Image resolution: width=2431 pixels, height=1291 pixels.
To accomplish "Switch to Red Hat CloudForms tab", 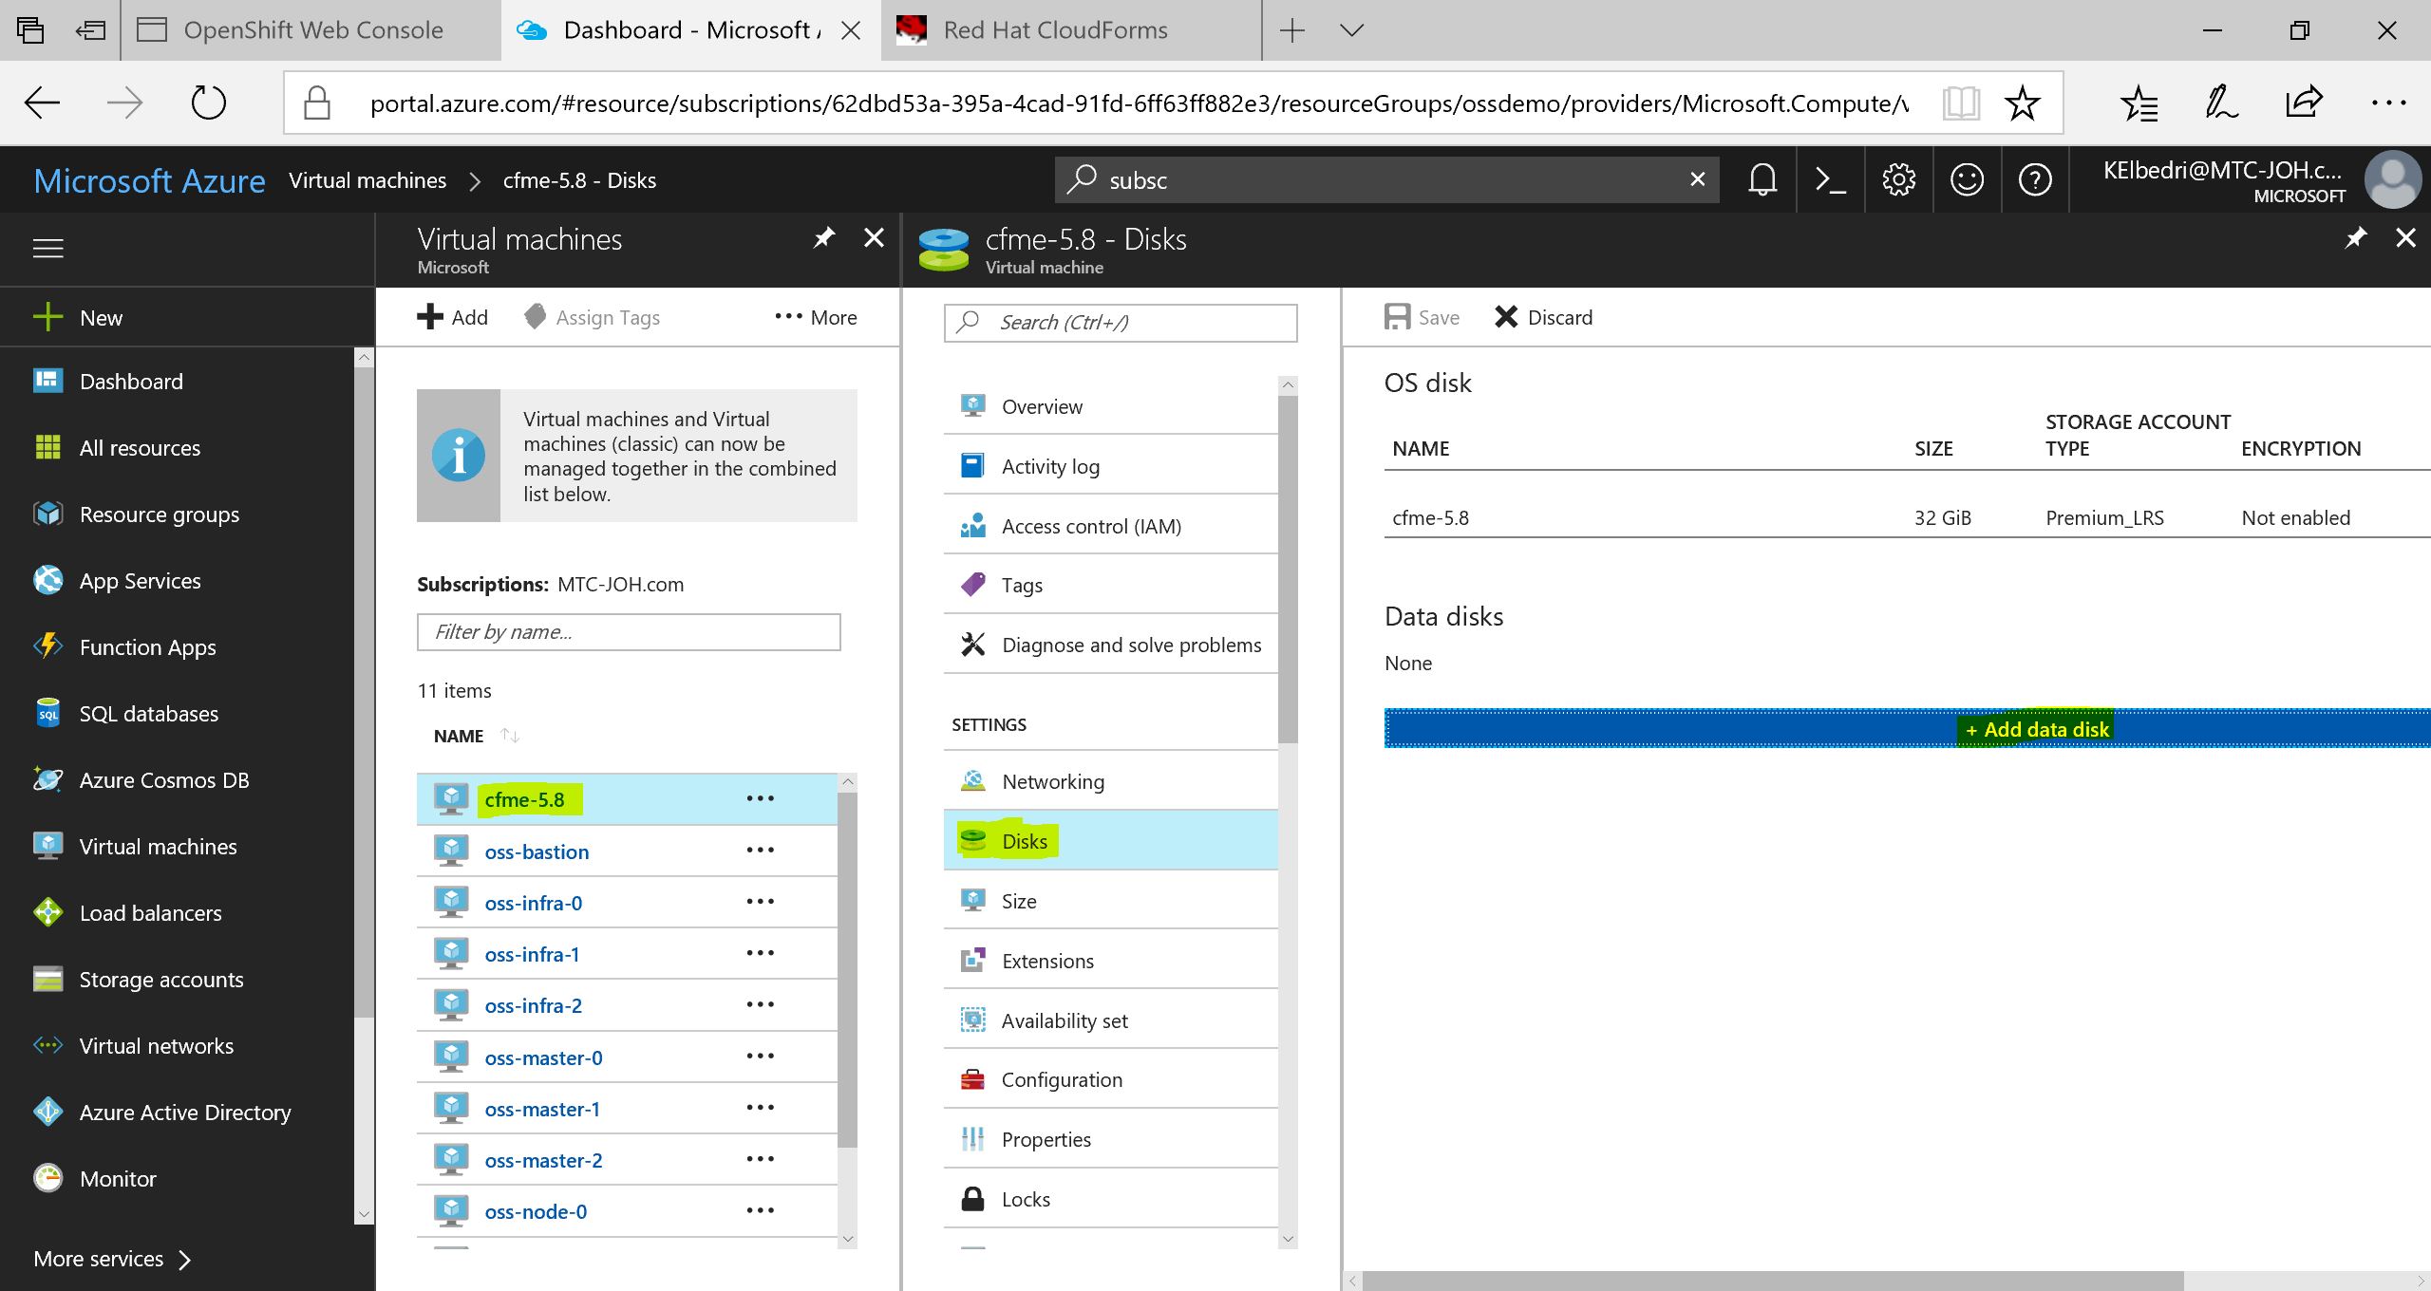I will [1054, 30].
